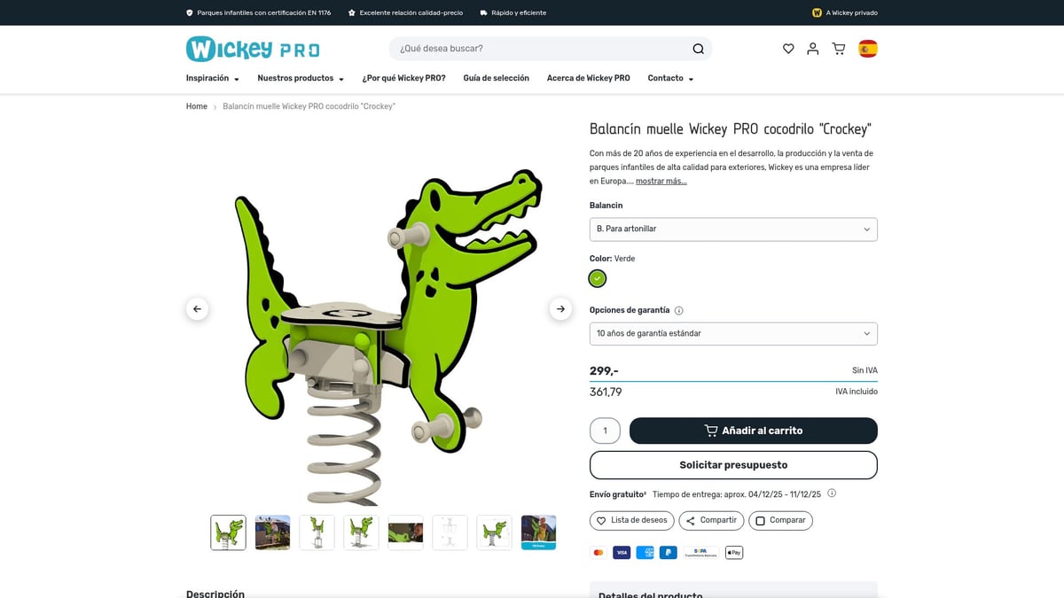The width and height of the screenshot is (1064, 598).
Task: Select the Spanish flag language icon
Action: pos(868,49)
